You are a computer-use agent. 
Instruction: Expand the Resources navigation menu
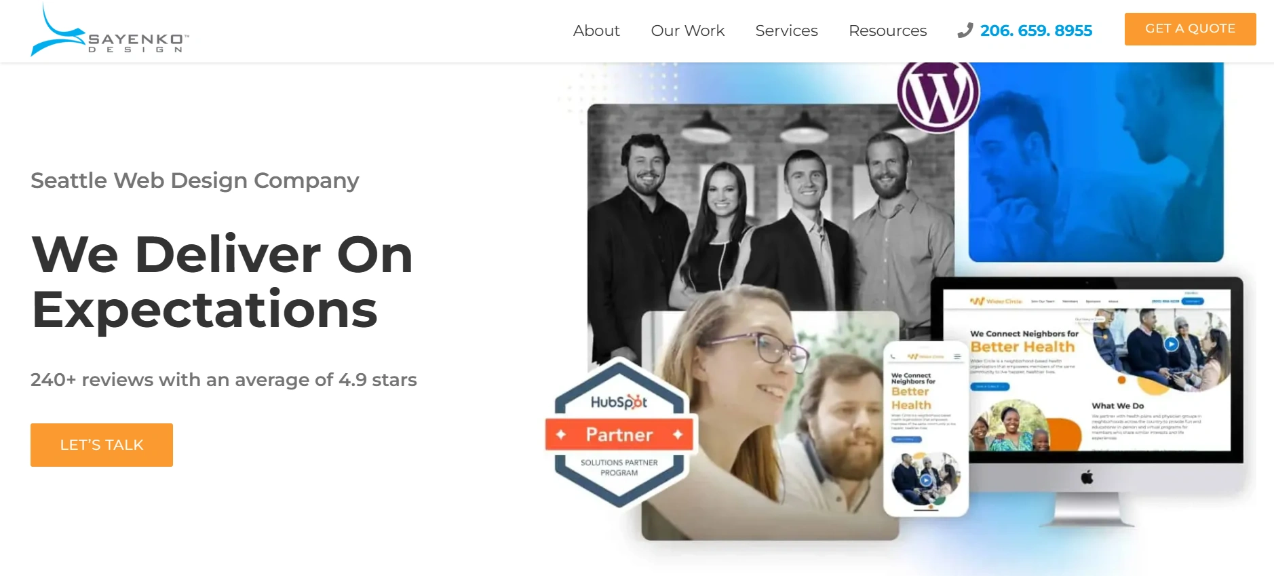click(887, 31)
